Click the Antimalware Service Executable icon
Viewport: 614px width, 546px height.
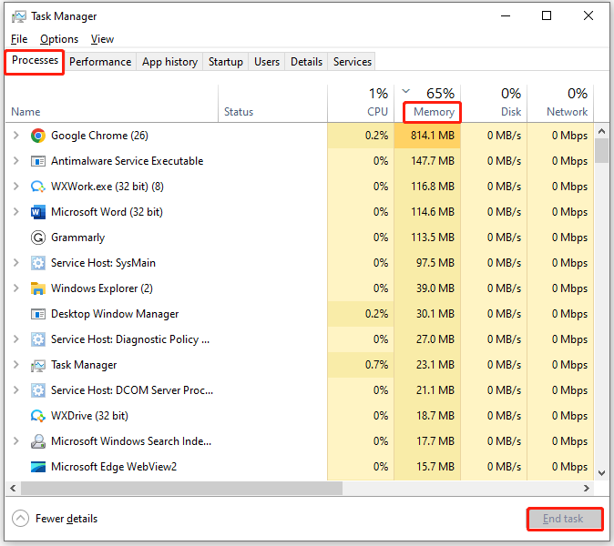coord(38,161)
